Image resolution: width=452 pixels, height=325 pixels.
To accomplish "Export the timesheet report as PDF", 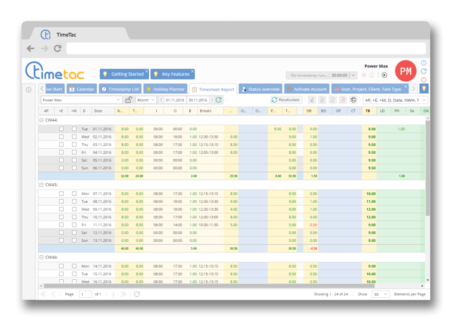I will point(342,100).
